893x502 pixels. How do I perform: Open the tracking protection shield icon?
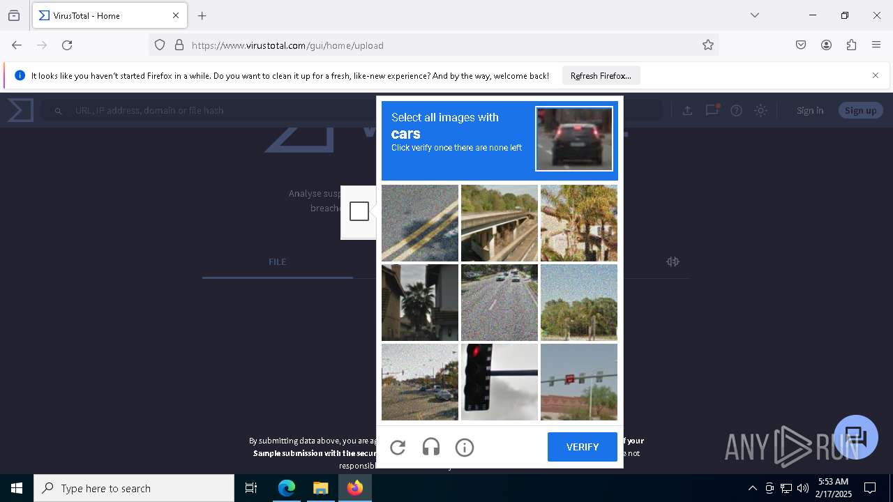point(160,45)
